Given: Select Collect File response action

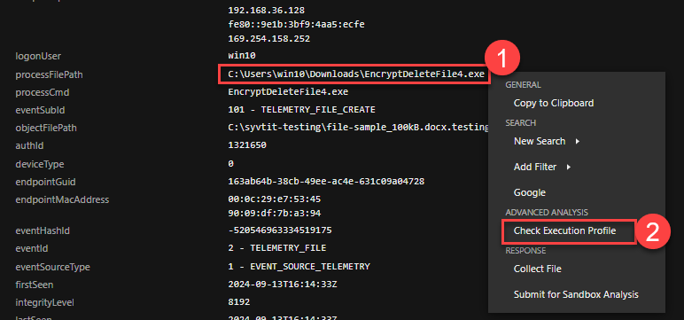Looking at the screenshot, I should click(x=538, y=269).
